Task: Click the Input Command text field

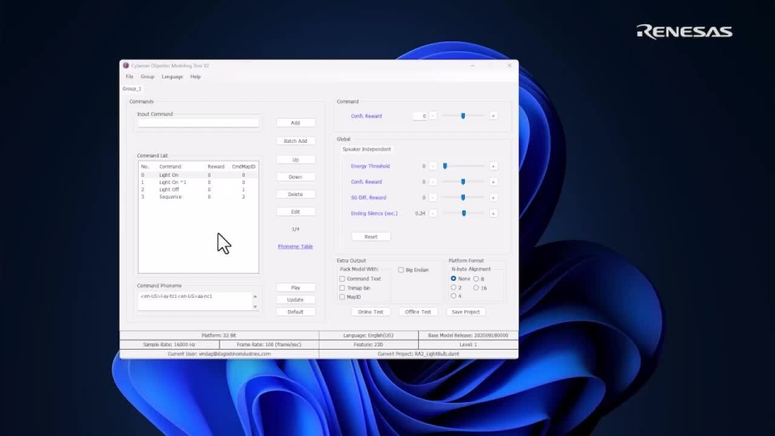Action: point(199,124)
